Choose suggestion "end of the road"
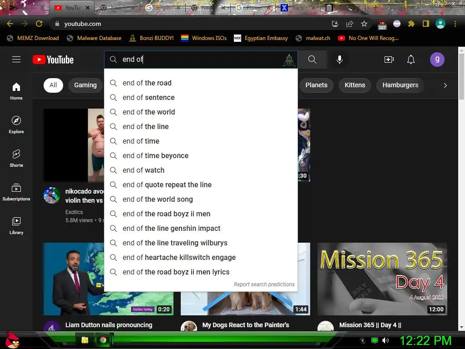Viewport: 465px width, 349px height. point(201,83)
